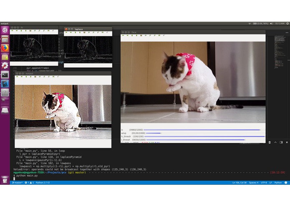Launch Firefox from the Ubuntu dock
Screen dimensions: 290x206
[5, 48]
